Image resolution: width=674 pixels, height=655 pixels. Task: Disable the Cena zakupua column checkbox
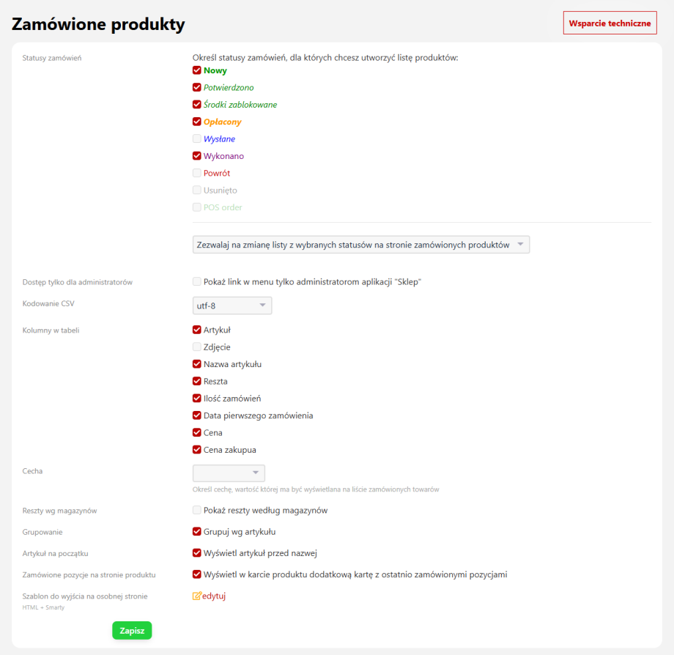tap(196, 450)
